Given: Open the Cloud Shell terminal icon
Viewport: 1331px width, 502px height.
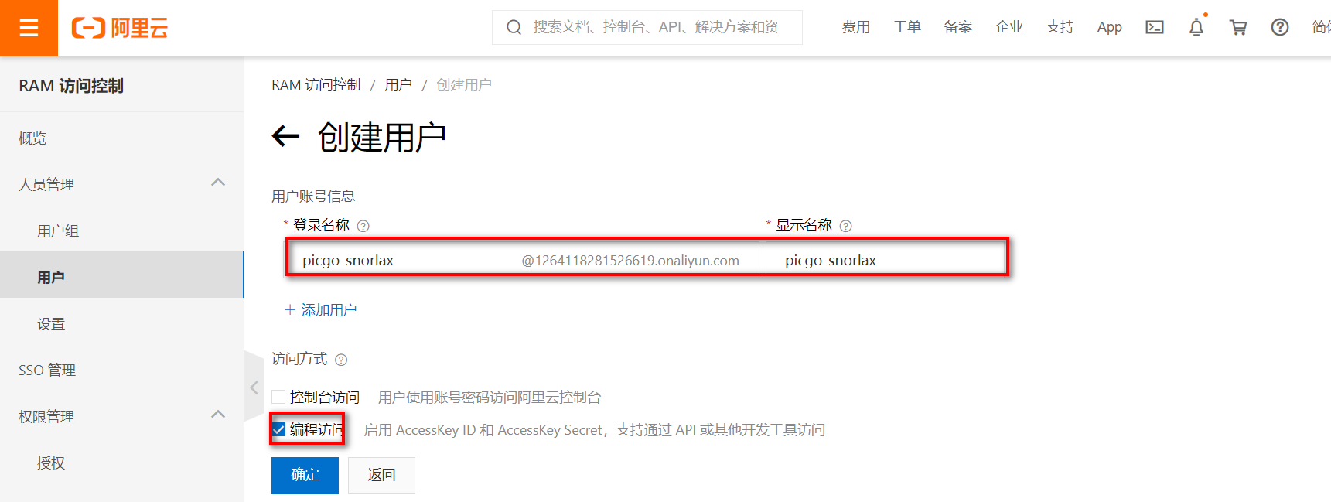Looking at the screenshot, I should 1155,27.
